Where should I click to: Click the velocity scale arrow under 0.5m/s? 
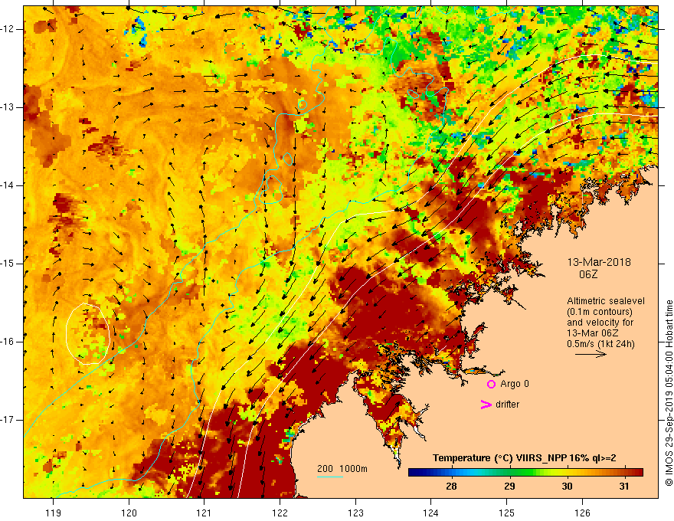pos(591,354)
